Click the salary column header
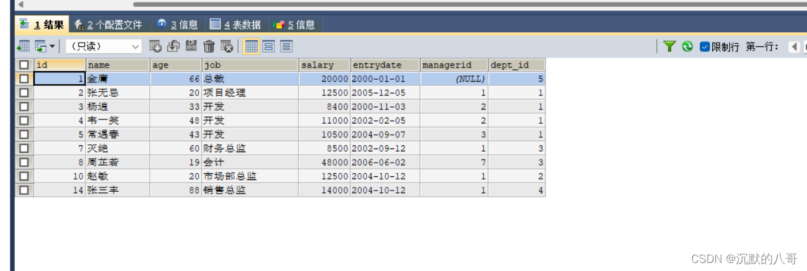Image resolution: width=807 pixels, height=271 pixels. pos(324,64)
